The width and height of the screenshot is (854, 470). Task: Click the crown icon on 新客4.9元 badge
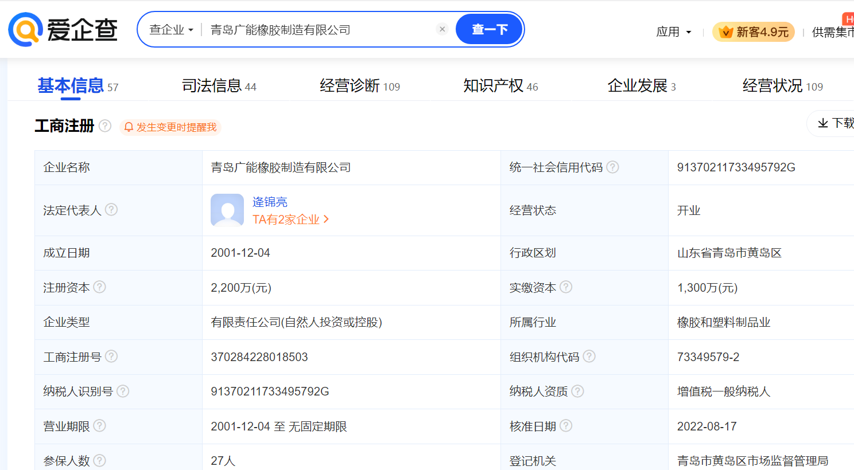tap(726, 32)
